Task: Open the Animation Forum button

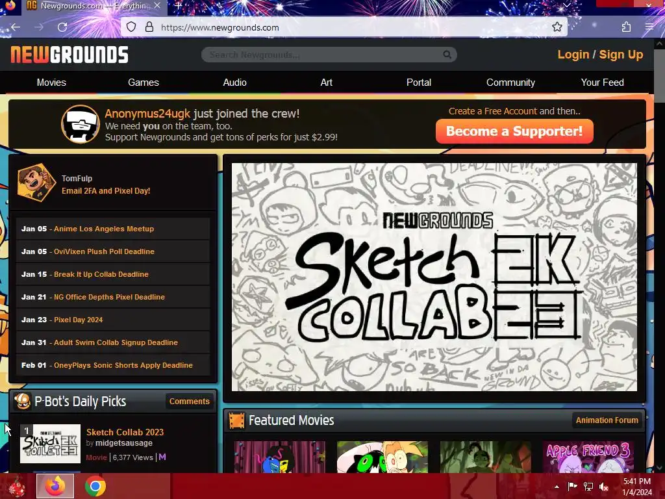Action: [607, 420]
